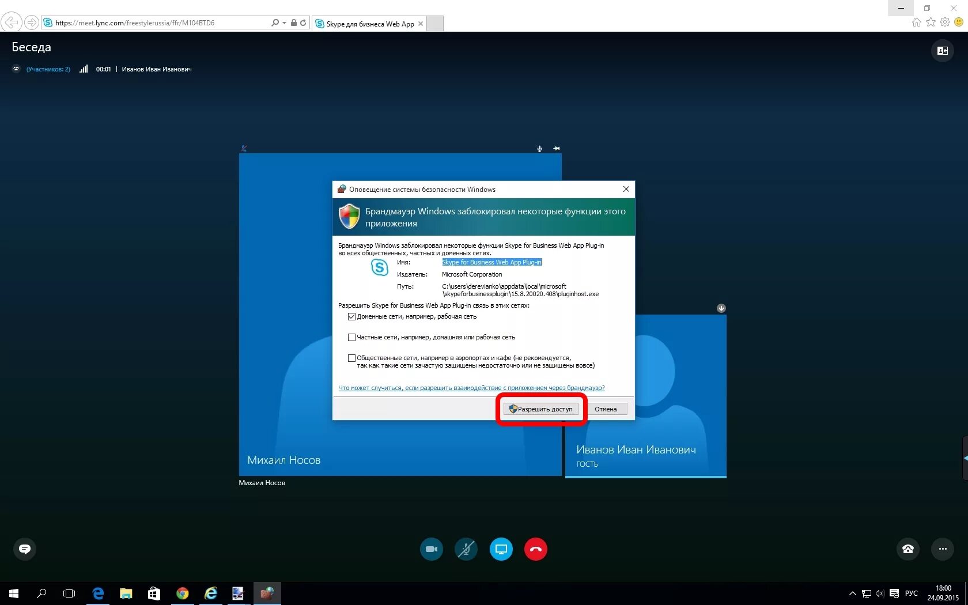Open call controls phone button
The height and width of the screenshot is (605, 968).
point(908,549)
